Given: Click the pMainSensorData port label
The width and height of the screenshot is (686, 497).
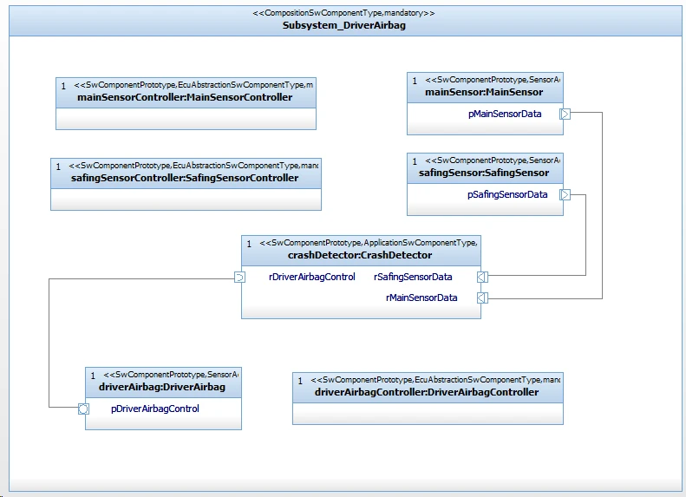Looking at the screenshot, I should coord(504,114).
